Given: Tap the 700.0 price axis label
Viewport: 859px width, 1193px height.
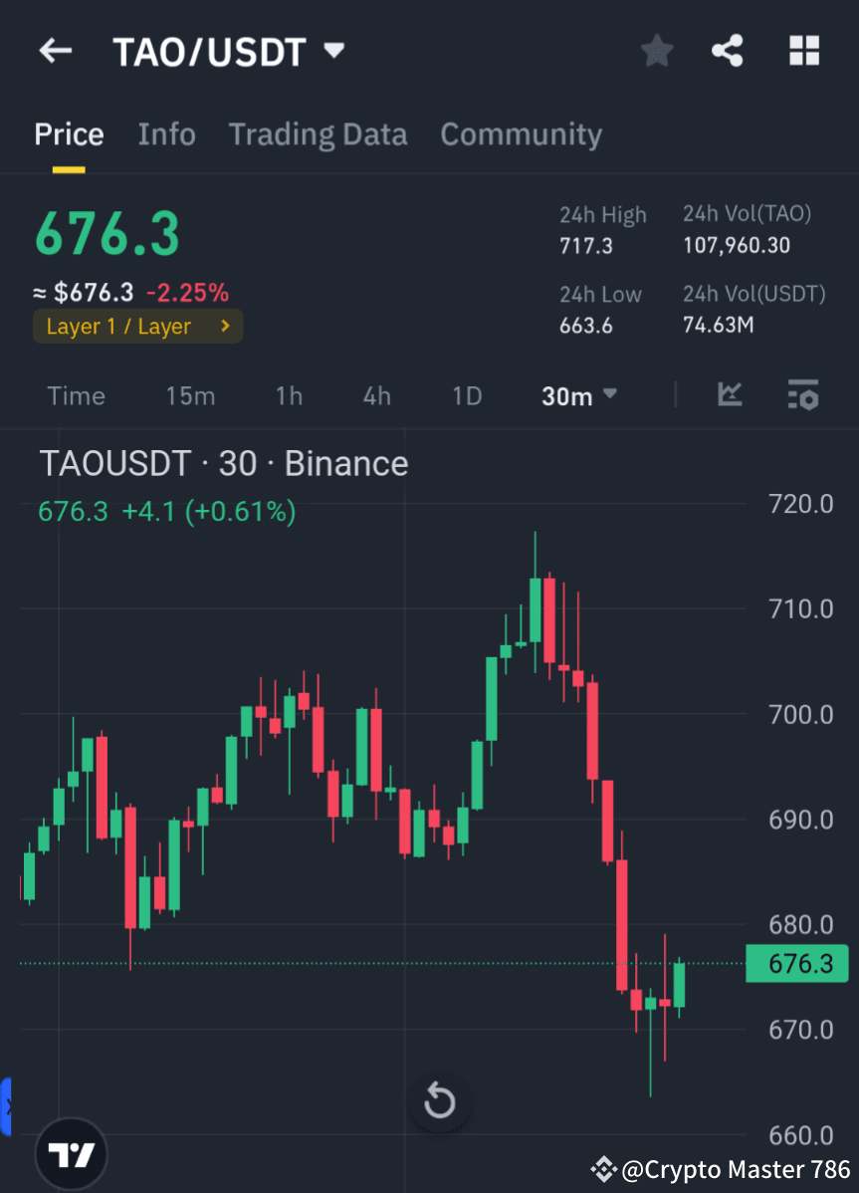Looking at the screenshot, I should [x=801, y=714].
